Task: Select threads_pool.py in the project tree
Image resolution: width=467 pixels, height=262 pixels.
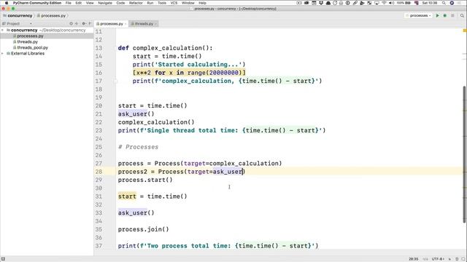Action: pyautogui.click(x=32, y=47)
